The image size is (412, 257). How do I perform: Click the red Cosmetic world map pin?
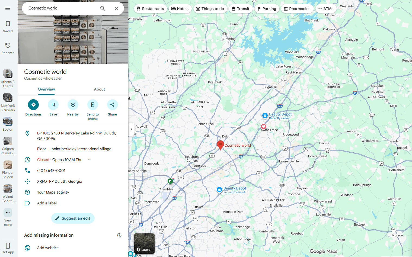[221, 145]
